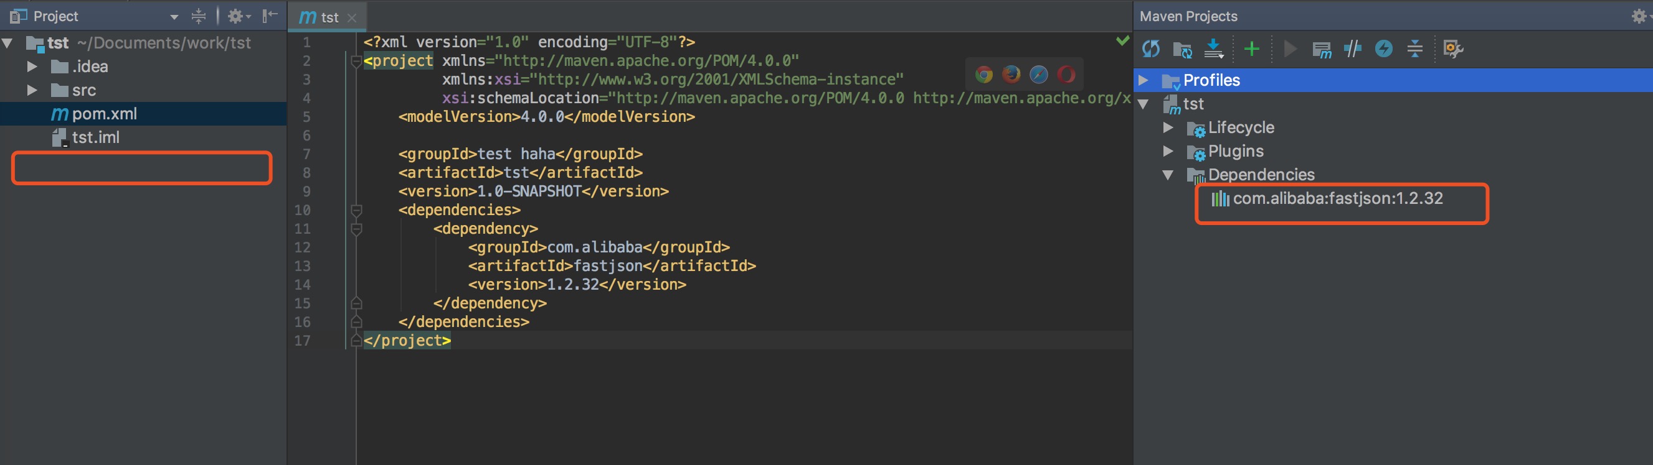Fold dependency block at line 11
This screenshot has height=465, width=1653.
(356, 229)
